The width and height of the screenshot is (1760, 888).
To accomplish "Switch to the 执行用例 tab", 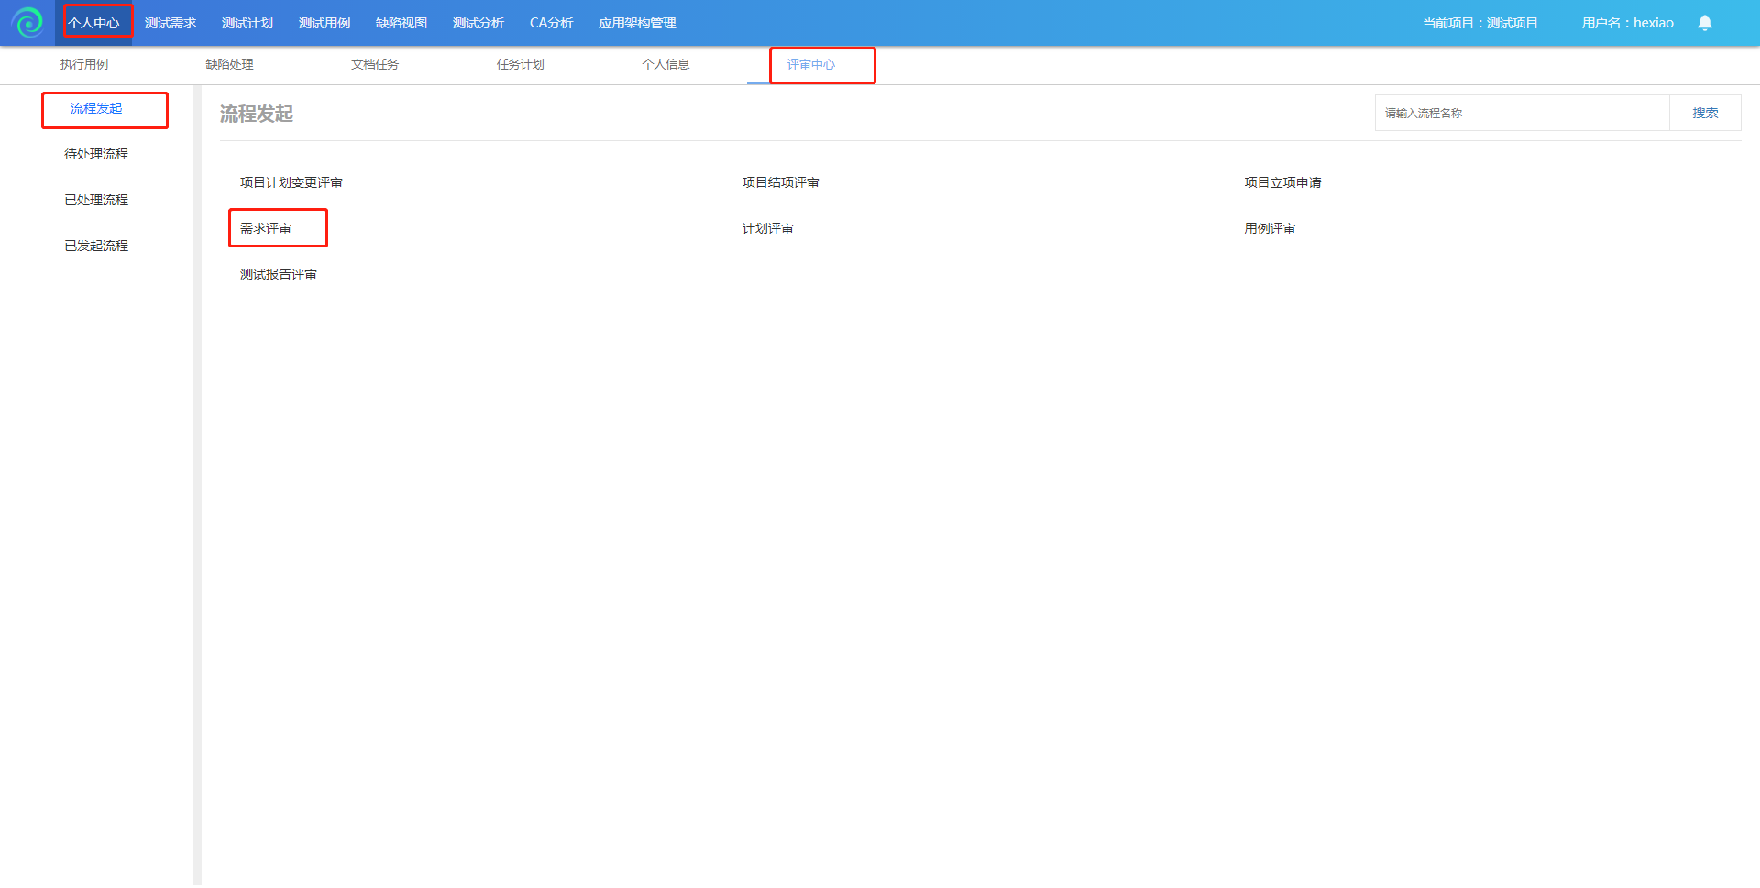I will tap(84, 64).
